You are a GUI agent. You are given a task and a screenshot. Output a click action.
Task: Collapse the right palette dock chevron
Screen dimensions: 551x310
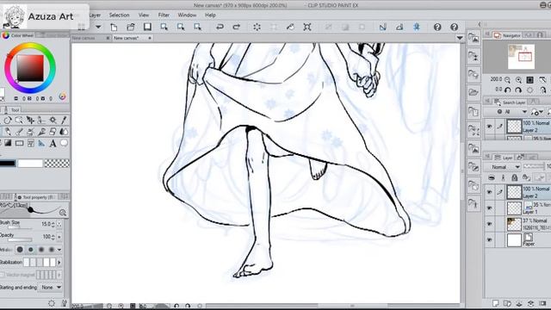click(480, 24)
